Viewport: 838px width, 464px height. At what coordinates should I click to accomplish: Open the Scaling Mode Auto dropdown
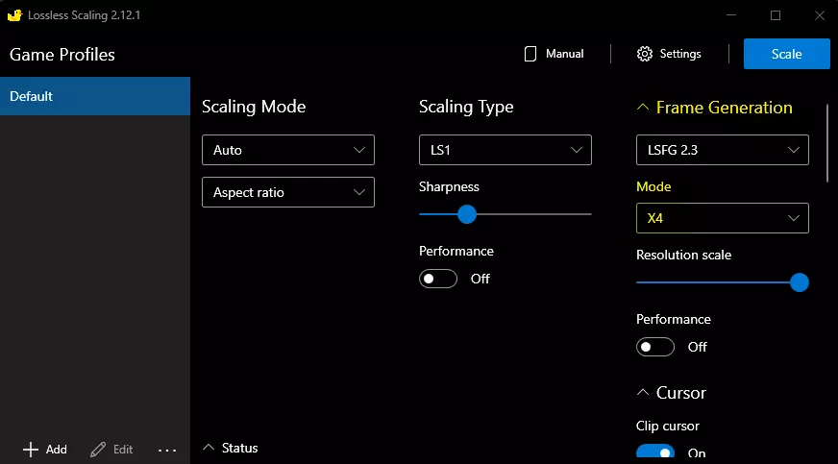coord(287,150)
